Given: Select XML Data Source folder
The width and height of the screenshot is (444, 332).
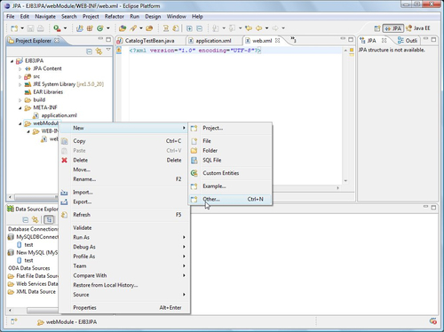Looking at the screenshot, I should tap(36, 292).
